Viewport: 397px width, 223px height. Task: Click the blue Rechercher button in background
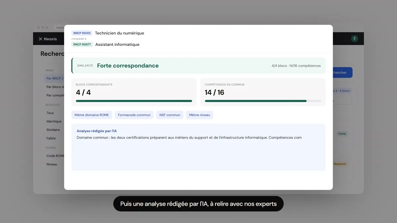pyautogui.click(x=342, y=73)
